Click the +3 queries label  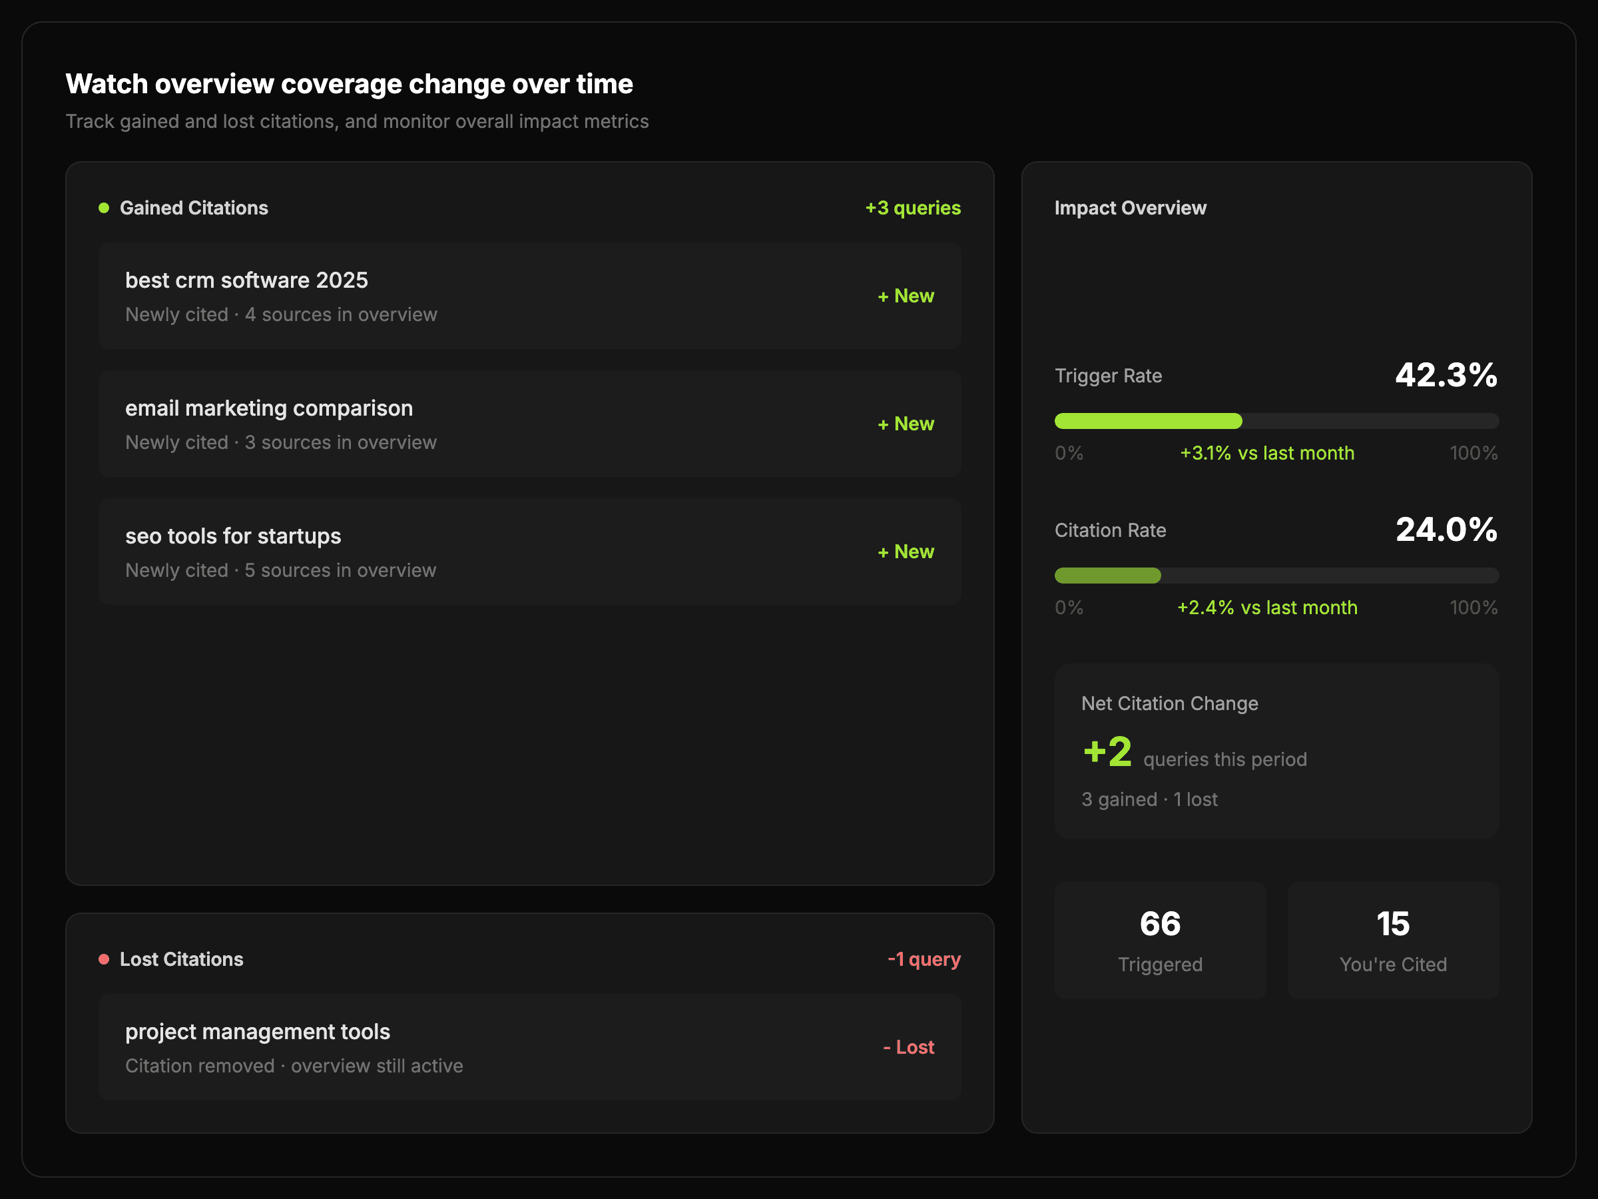913,208
